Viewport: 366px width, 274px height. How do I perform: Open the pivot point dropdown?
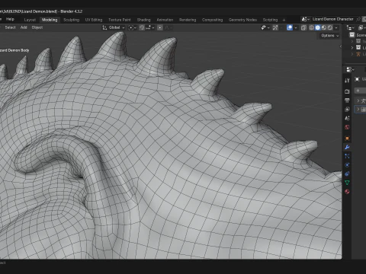(x=132, y=27)
